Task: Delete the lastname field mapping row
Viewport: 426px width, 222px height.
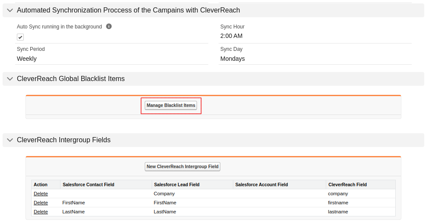Action: pos(41,212)
